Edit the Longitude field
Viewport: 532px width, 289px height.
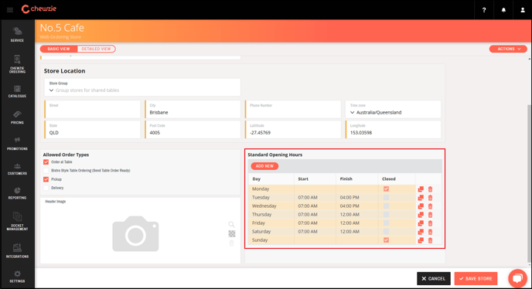(x=394, y=130)
